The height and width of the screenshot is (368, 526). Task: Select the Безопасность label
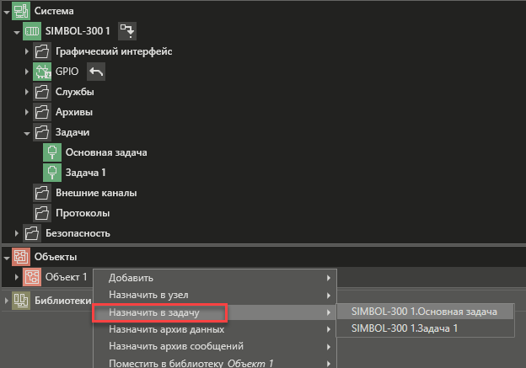tap(78, 233)
